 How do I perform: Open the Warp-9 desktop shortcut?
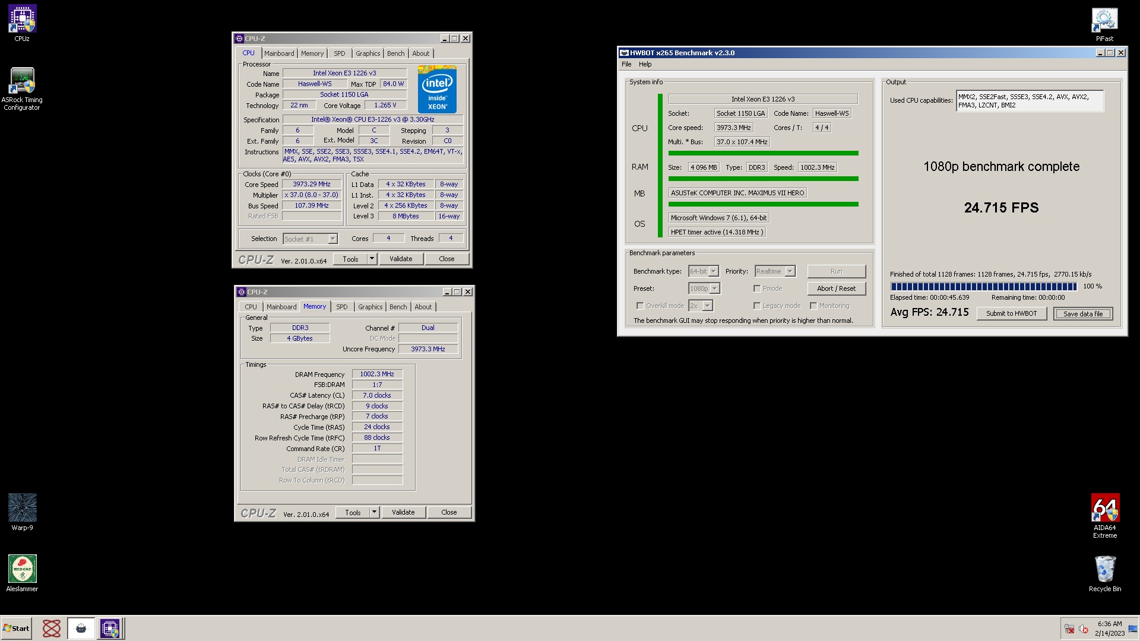pos(22,512)
